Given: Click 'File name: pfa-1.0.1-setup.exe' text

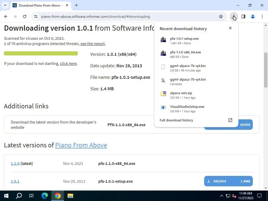Looking at the screenshot, I should (120, 77).
